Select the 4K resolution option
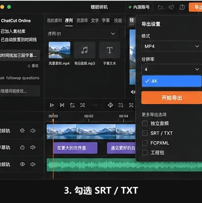Viewport: 202px width, 203px height. (x=172, y=81)
